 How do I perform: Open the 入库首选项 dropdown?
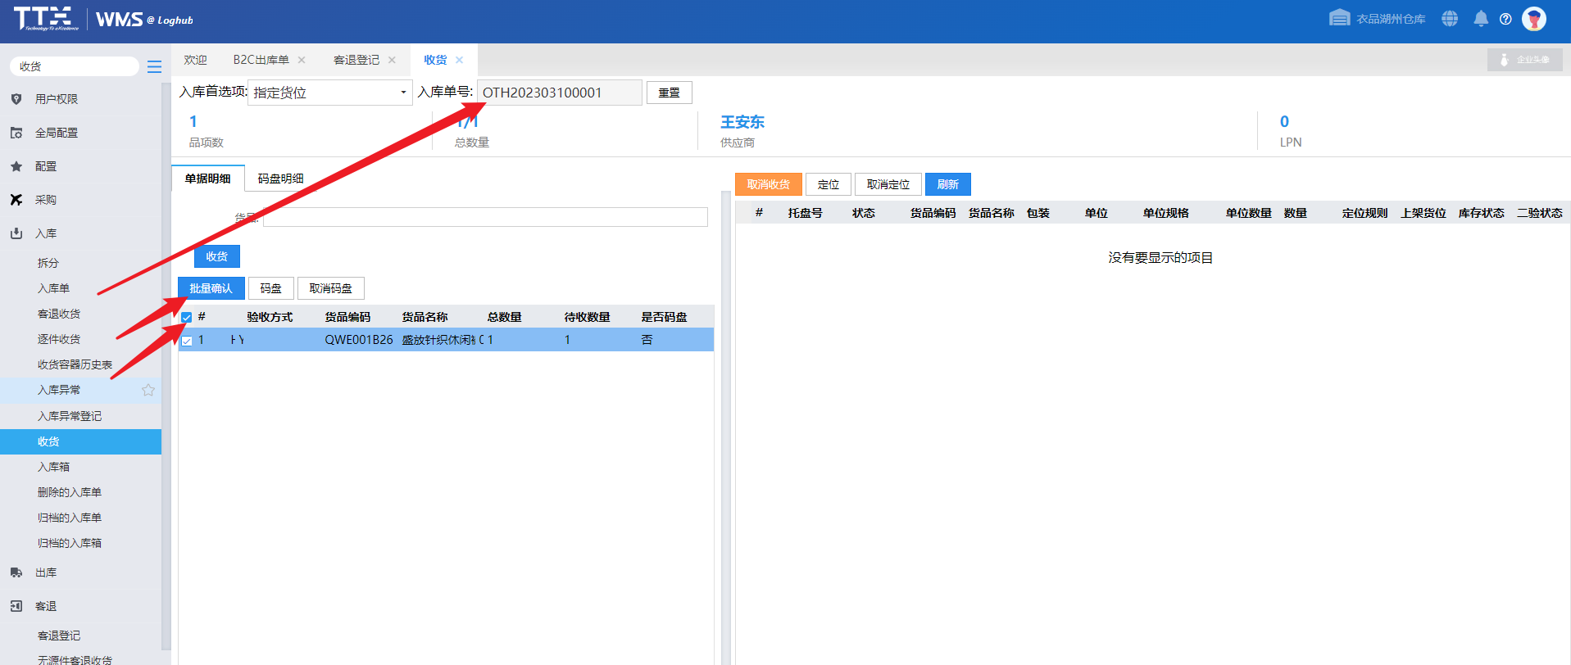[x=329, y=93]
